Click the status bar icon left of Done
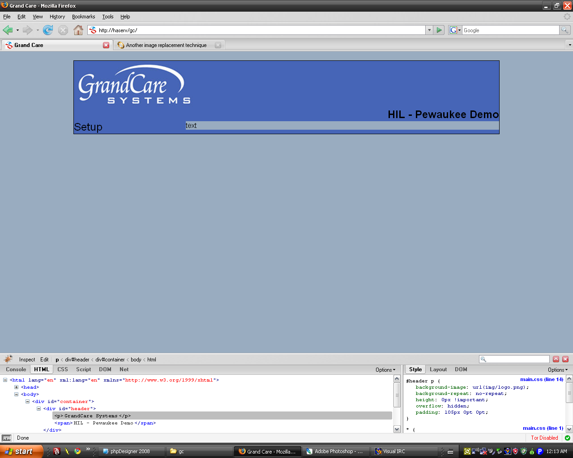This screenshot has height=458, width=573. 6,438
